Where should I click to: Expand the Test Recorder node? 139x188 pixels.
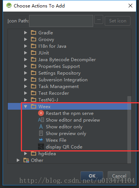tap(26, 93)
